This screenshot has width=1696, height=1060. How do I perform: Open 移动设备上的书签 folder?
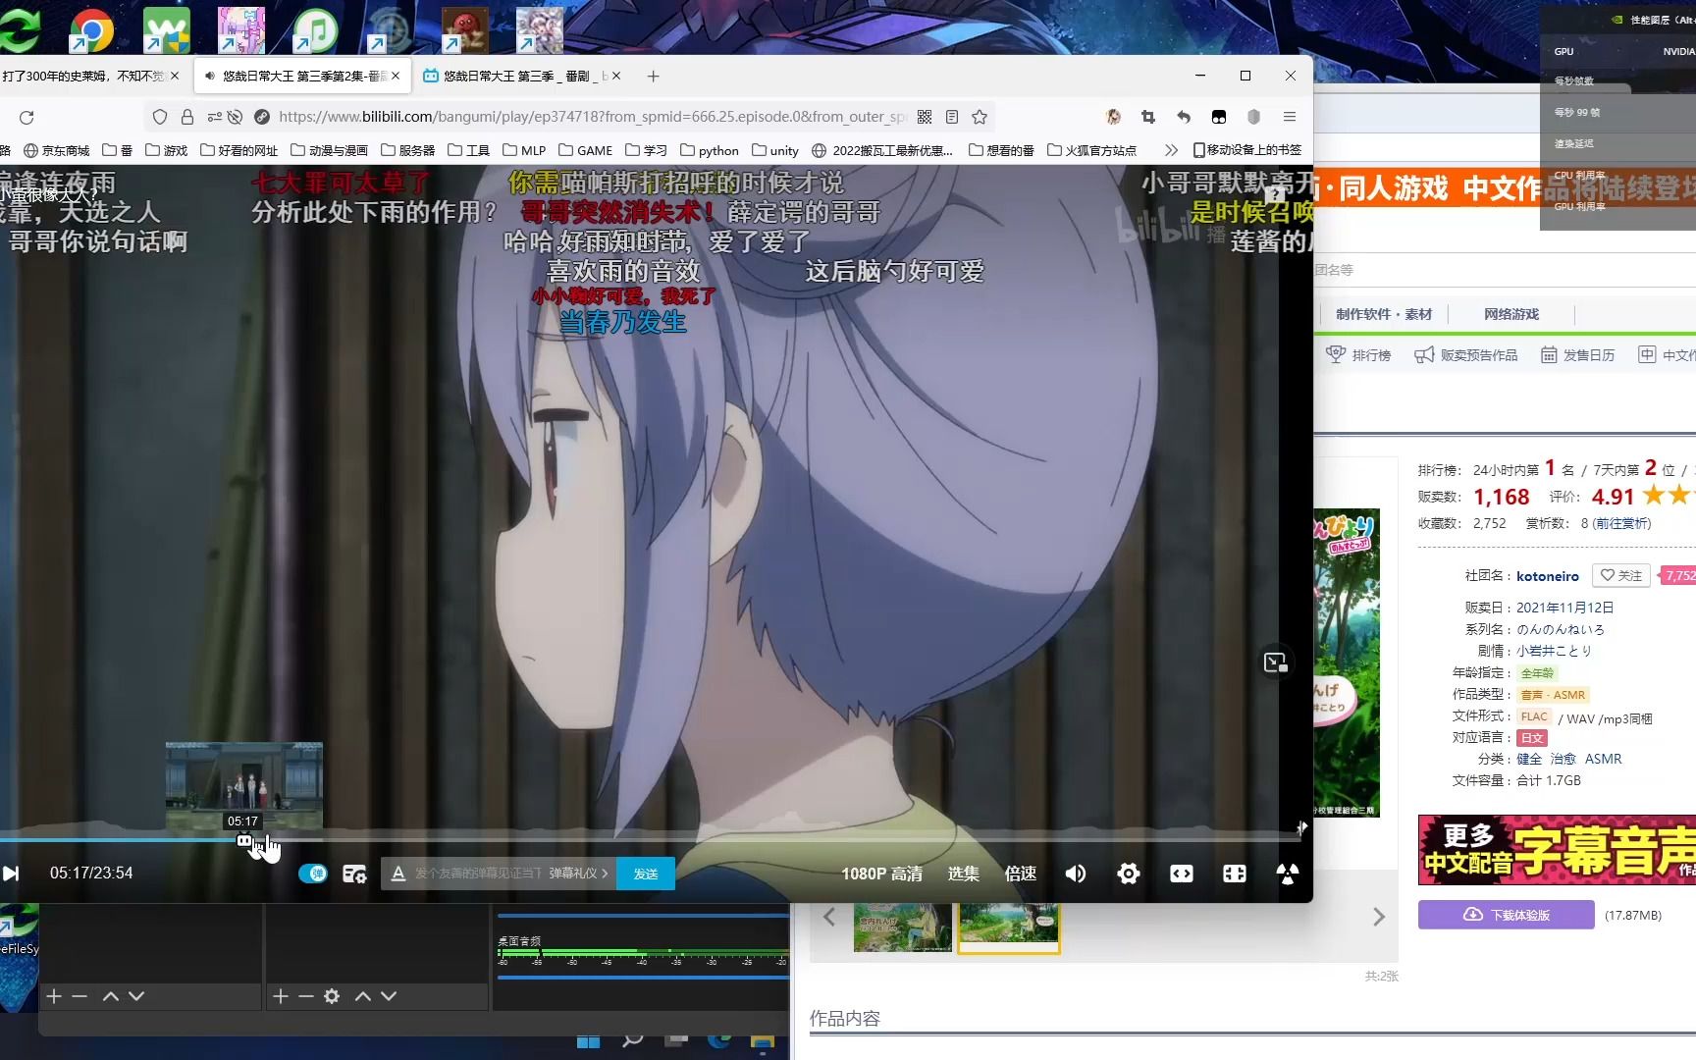[x=1246, y=150]
